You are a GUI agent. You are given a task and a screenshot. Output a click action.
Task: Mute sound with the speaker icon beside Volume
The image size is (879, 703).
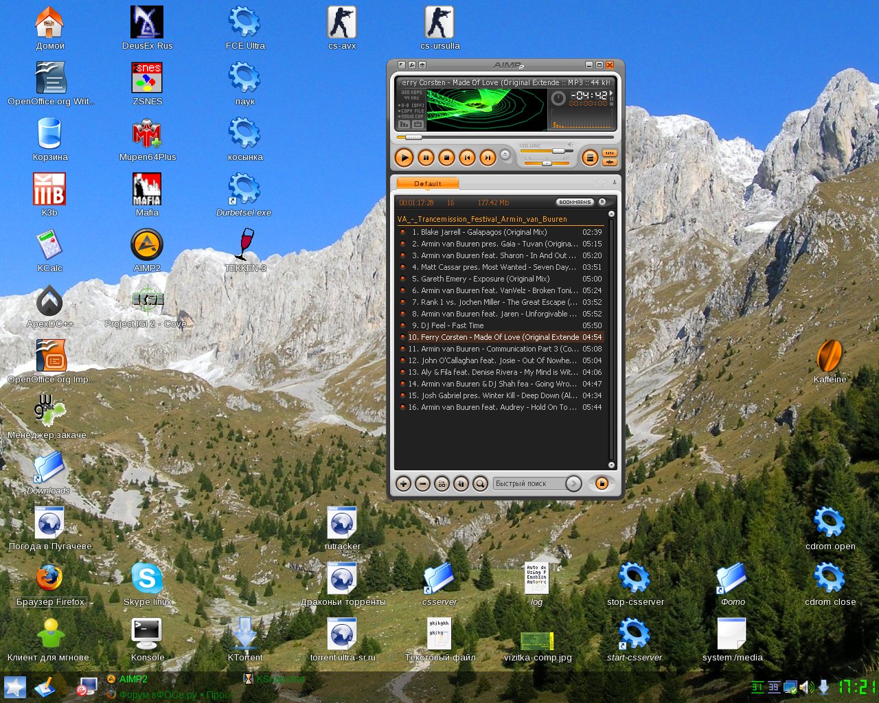(570, 144)
